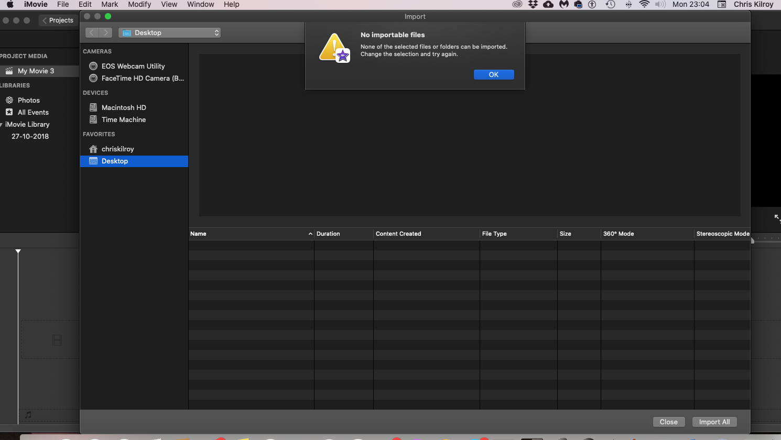781x440 pixels.
Task: Dismiss the No importable files alert with OK
Action: (494, 74)
